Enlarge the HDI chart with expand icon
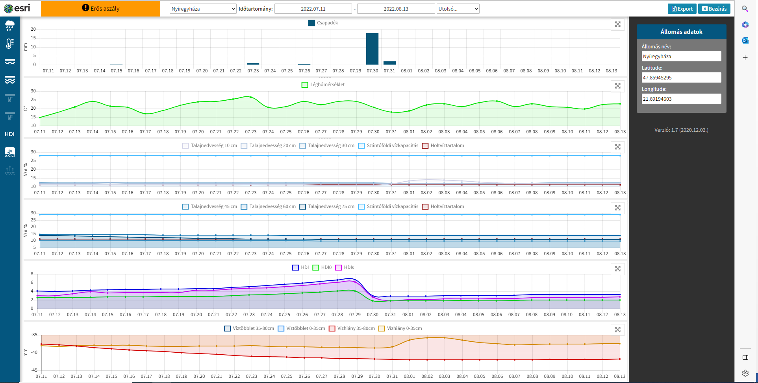Screen dimensions: 758x383 pos(617,269)
